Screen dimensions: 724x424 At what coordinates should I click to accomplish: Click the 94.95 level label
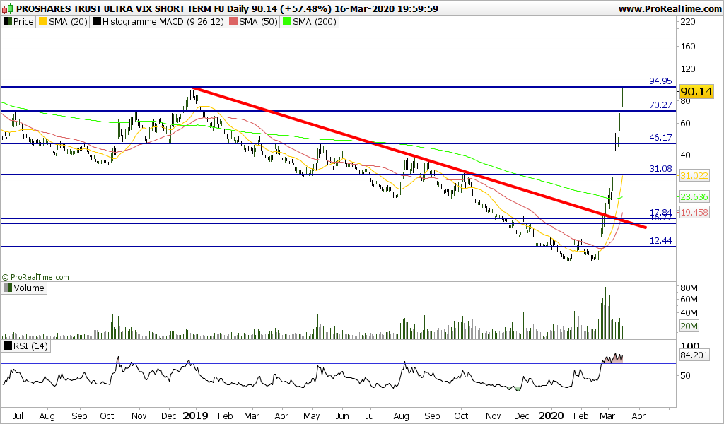[x=661, y=81]
